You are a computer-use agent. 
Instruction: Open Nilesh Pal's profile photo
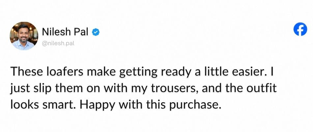coord(24,36)
